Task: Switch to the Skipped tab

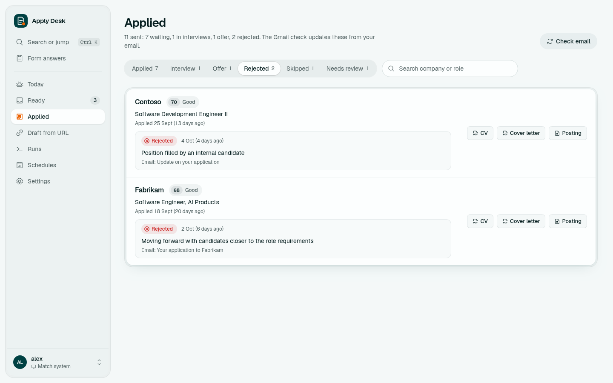Action: coord(301,69)
